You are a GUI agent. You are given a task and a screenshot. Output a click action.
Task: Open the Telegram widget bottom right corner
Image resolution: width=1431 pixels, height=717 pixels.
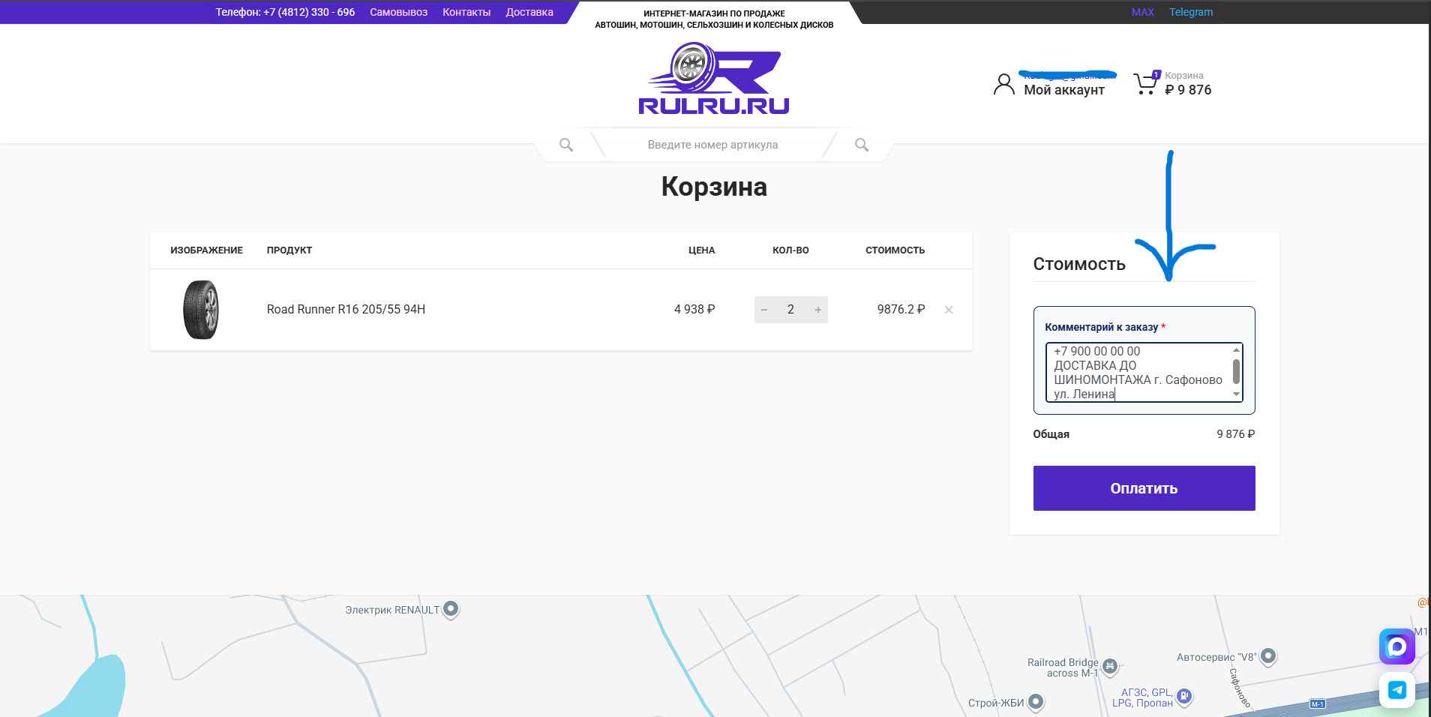tap(1396, 690)
